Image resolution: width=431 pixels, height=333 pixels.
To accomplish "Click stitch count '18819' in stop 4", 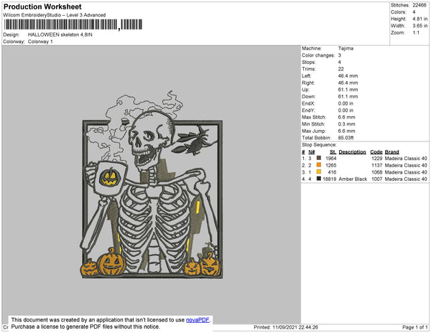I will point(329,179).
